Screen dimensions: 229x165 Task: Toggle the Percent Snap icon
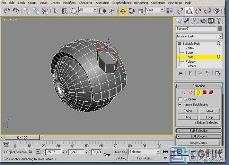tap(198, 11)
